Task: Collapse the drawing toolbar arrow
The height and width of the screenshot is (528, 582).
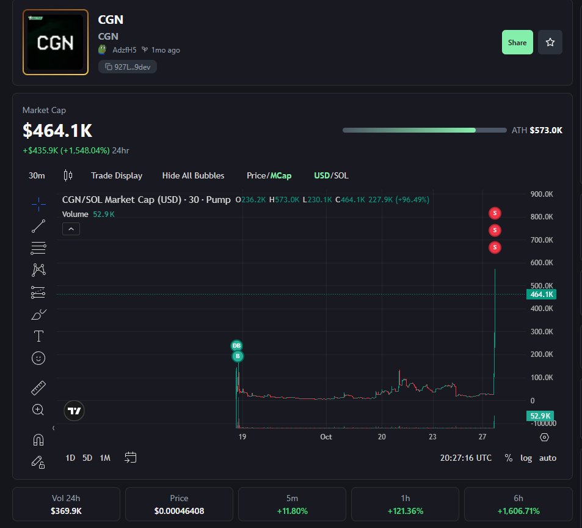Action: [x=54, y=428]
